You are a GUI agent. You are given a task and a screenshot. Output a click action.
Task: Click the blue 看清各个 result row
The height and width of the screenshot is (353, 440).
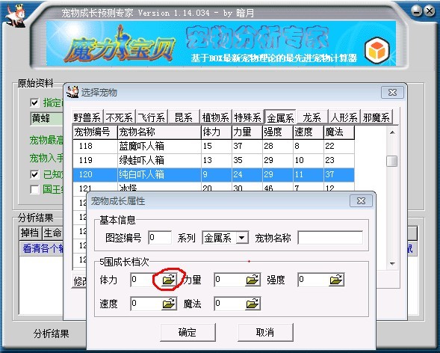[x=42, y=248]
